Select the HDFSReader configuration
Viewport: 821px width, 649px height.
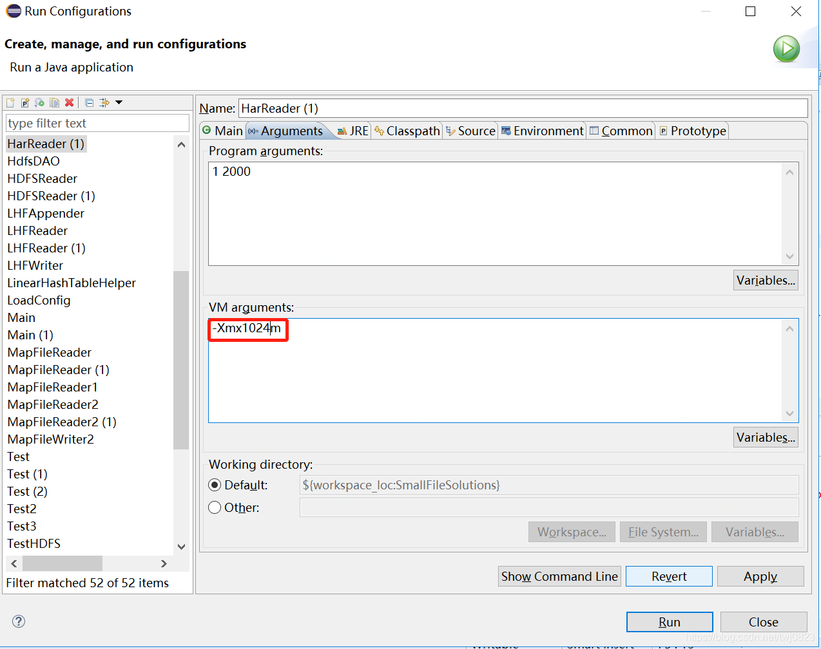(x=42, y=178)
